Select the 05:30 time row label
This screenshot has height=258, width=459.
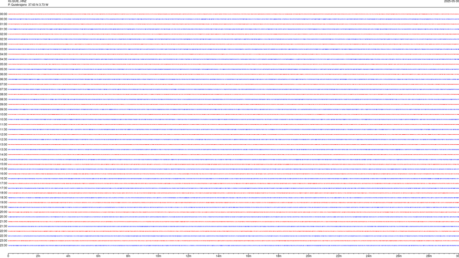pyautogui.click(x=3, y=69)
